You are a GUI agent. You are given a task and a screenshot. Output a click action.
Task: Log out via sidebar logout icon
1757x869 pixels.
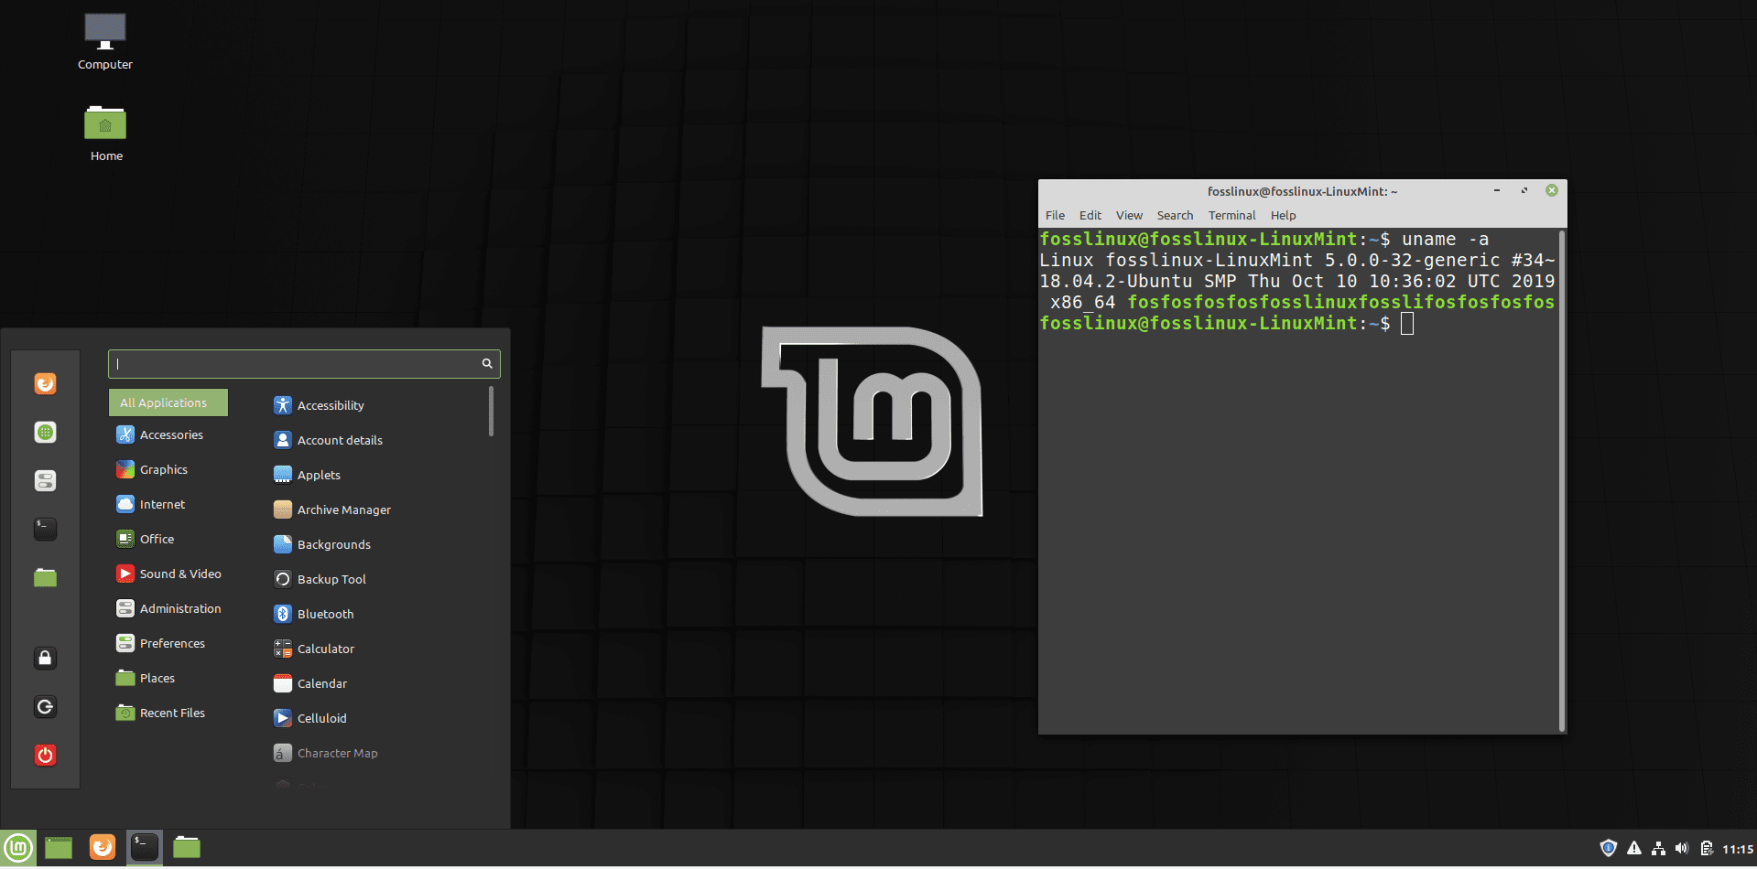[x=45, y=706]
